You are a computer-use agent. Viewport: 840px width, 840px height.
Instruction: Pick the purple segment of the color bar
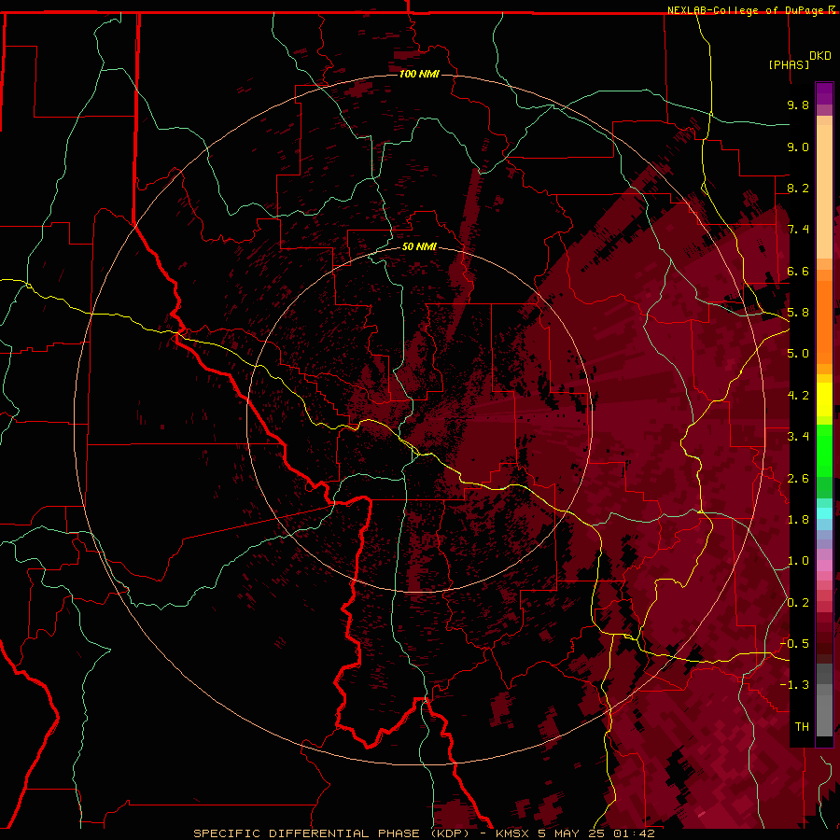pyautogui.click(x=824, y=94)
